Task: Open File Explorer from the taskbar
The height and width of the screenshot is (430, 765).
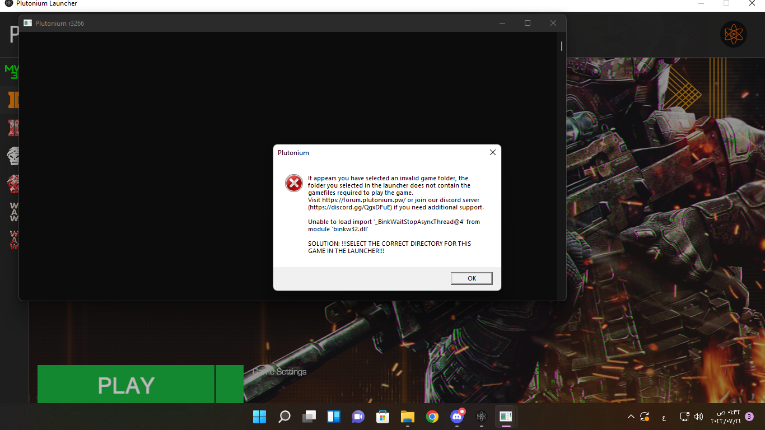Action: 407,417
